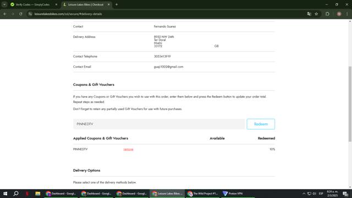Click the Delivery Options heading
This screenshot has height=198, width=352.
[x=87, y=170]
